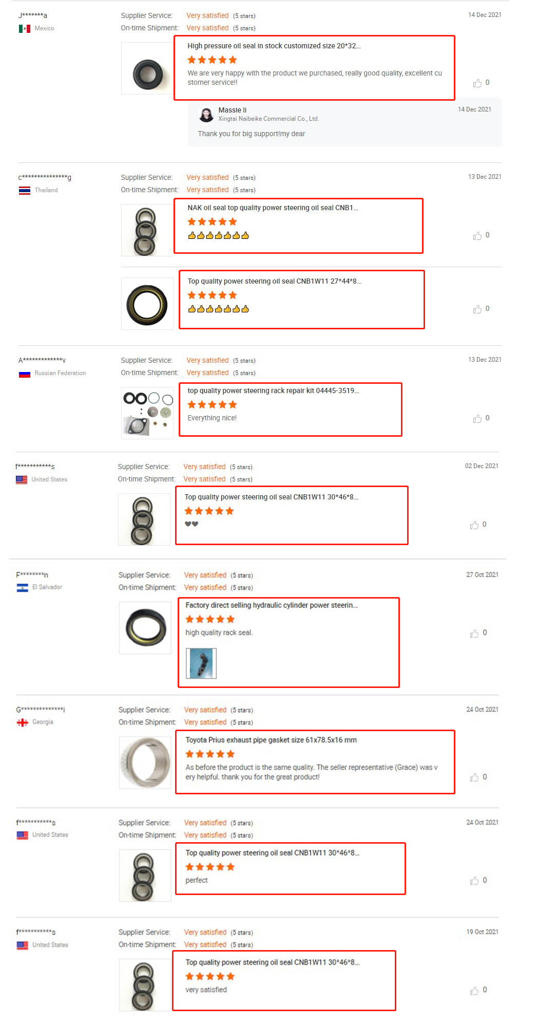Like the CNB1W11 27*44*8 seal review
This screenshot has height=1023, width=538.
coord(477,309)
